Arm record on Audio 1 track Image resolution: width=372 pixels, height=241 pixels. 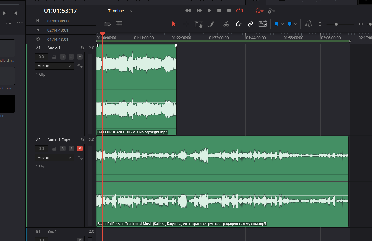pos(62,57)
